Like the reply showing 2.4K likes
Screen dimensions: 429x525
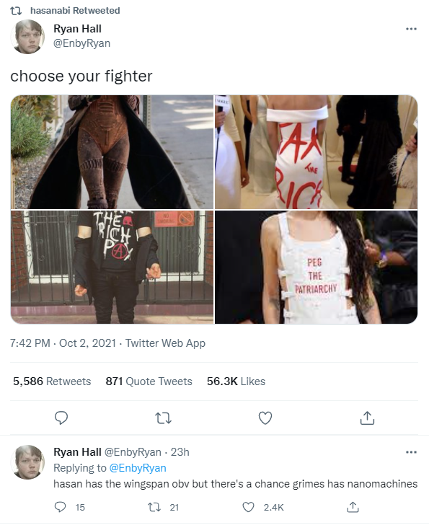pyautogui.click(x=248, y=507)
